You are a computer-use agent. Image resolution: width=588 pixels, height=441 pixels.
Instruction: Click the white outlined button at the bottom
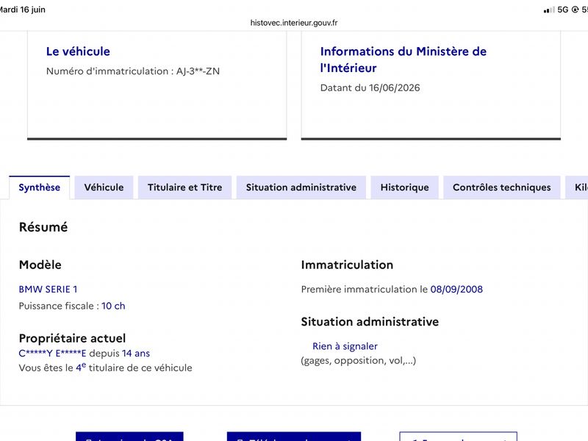click(x=458, y=437)
